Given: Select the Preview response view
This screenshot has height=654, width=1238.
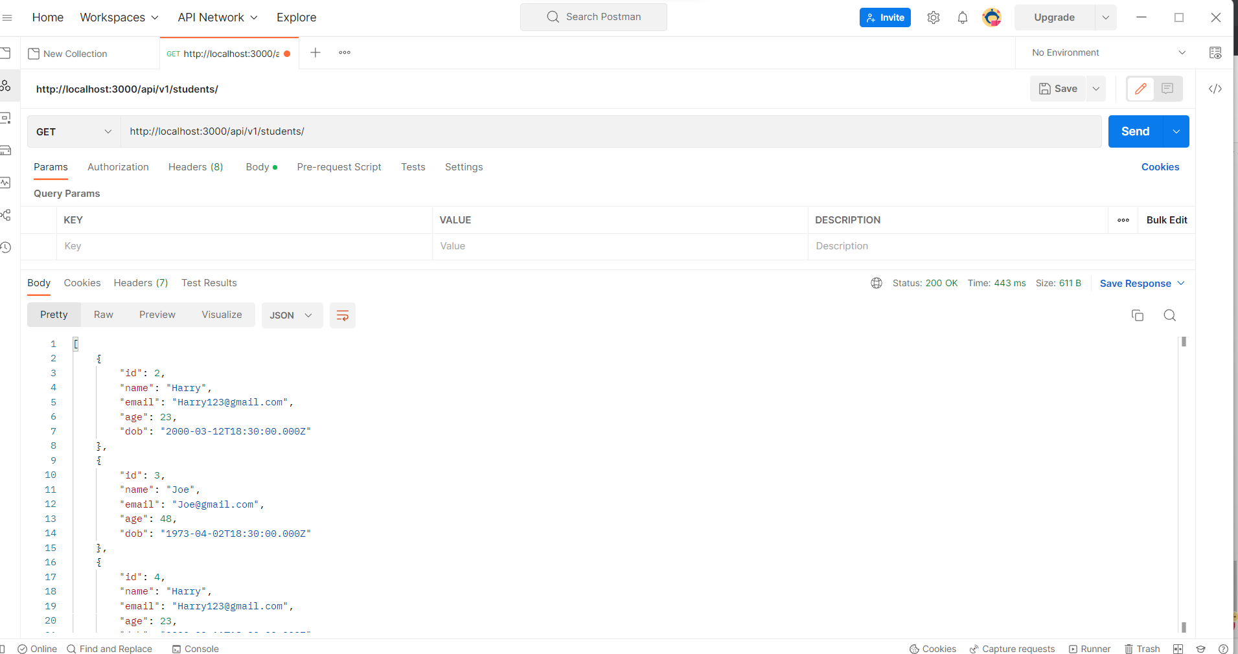Looking at the screenshot, I should click(x=157, y=315).
